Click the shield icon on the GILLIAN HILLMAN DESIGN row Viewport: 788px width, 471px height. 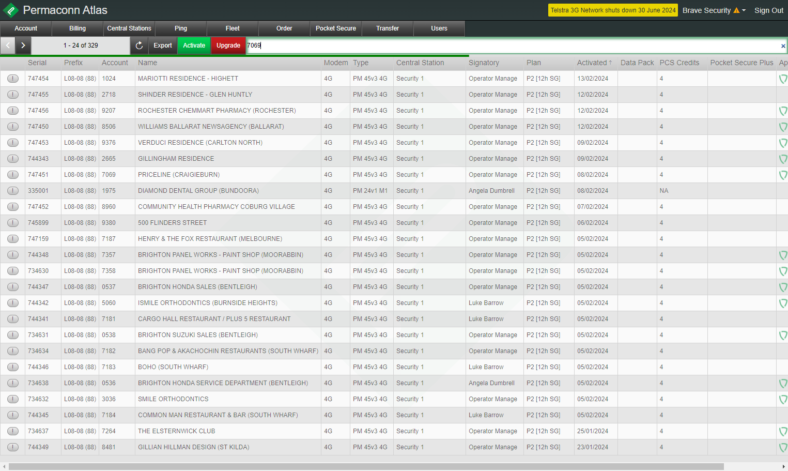(x=783, y=448)
